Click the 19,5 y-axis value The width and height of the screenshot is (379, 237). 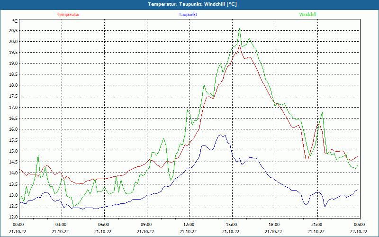[x=13, y=53]
